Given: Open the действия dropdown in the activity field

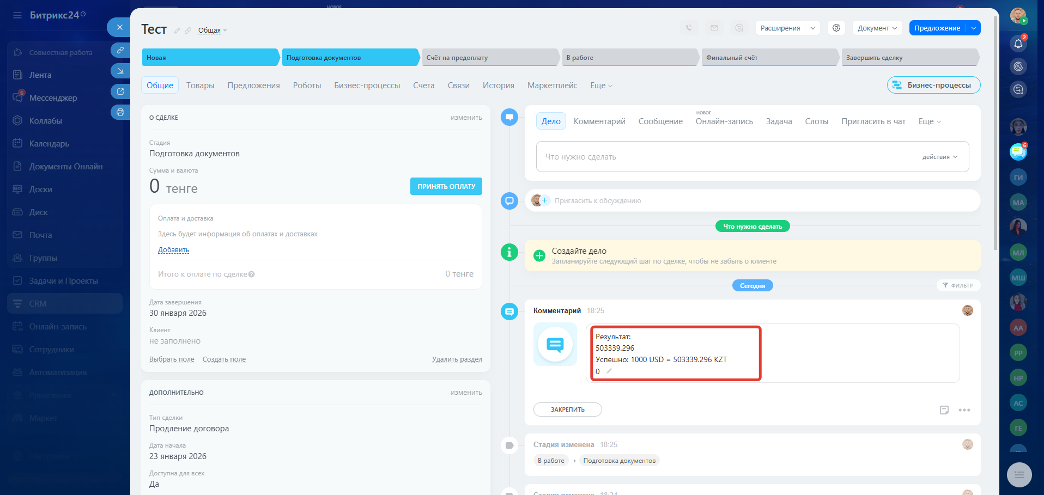Looking at the screenshot, I should (939, 157).
